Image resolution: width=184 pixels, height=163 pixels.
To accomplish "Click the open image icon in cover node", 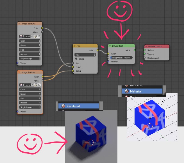I will 36,85.
